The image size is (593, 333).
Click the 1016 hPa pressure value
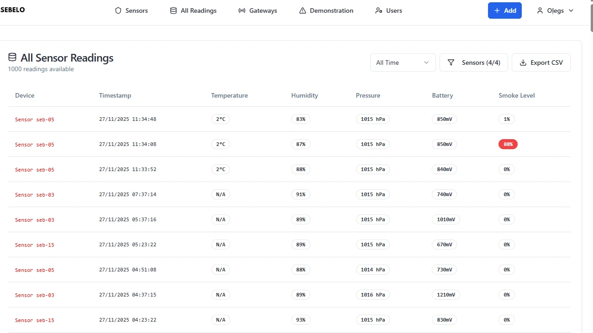pos(373,295)
